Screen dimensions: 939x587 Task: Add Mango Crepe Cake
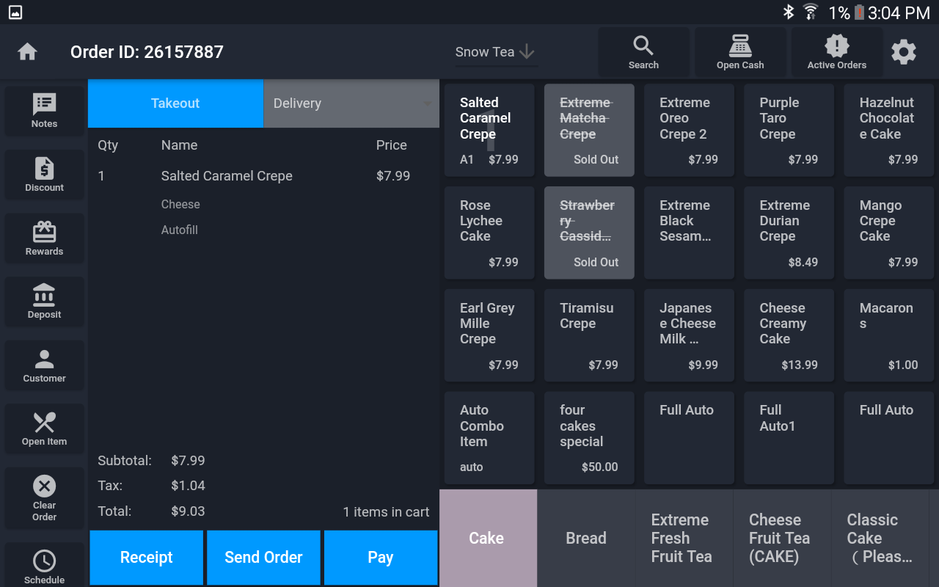coord(889,233)
